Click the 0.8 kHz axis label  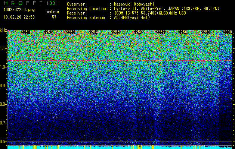click(3, 104)
